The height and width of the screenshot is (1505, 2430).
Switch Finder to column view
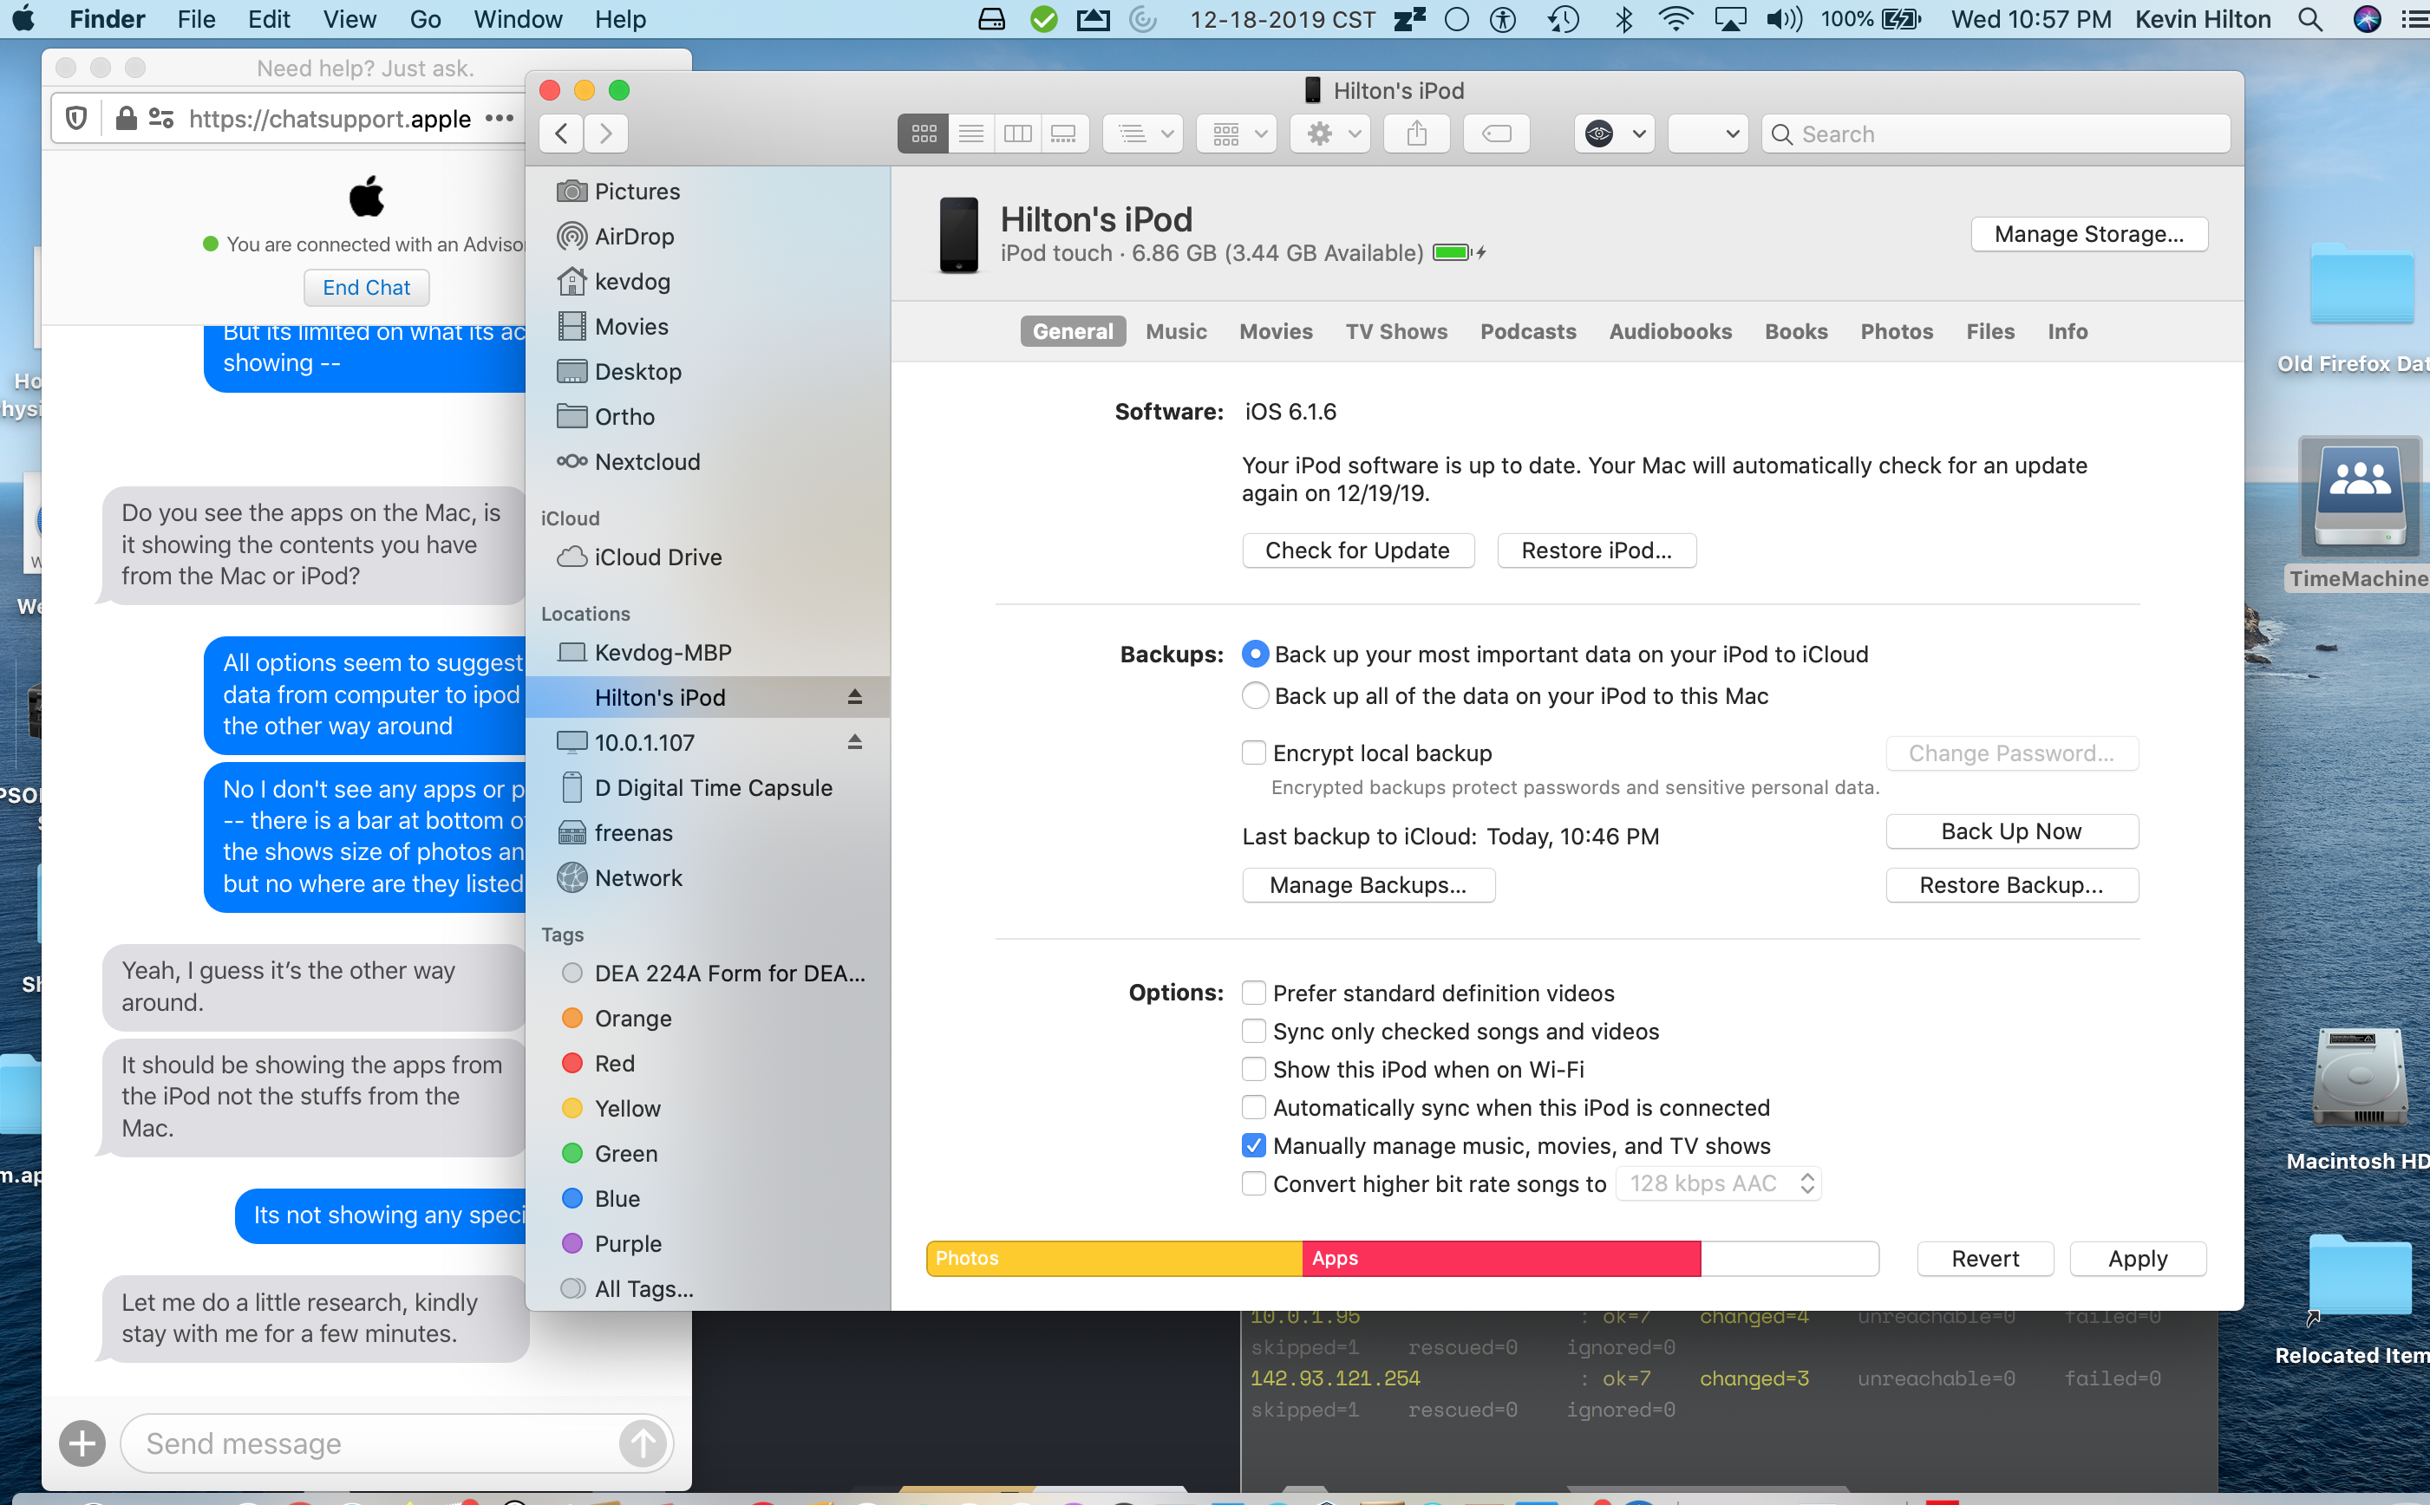(x=1017, y=134)
